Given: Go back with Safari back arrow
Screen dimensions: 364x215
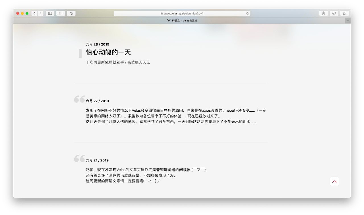Looking at the screenshot, I should point(34,13).
